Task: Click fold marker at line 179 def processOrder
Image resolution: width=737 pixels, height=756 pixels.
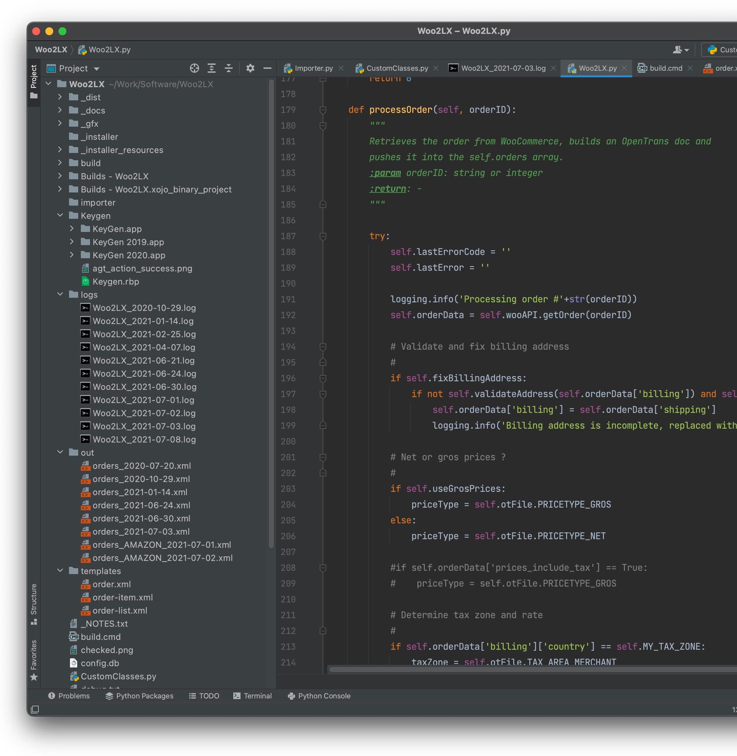Action: pos(323,110)
